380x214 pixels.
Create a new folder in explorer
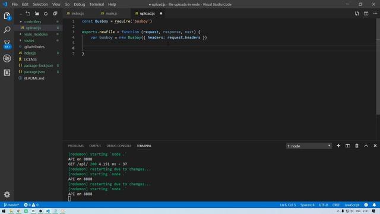tap(37, 14)
